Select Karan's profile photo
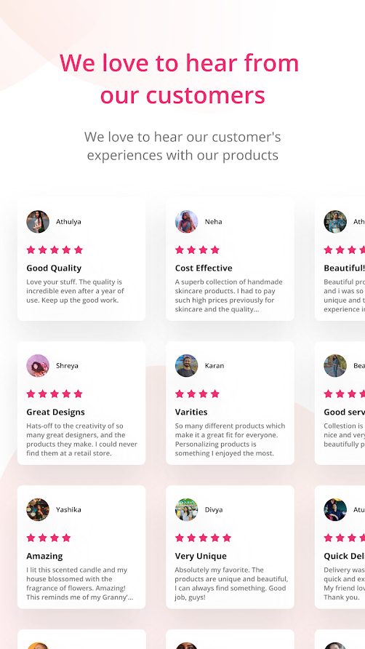The image size is (365, 649). point(186,365)
